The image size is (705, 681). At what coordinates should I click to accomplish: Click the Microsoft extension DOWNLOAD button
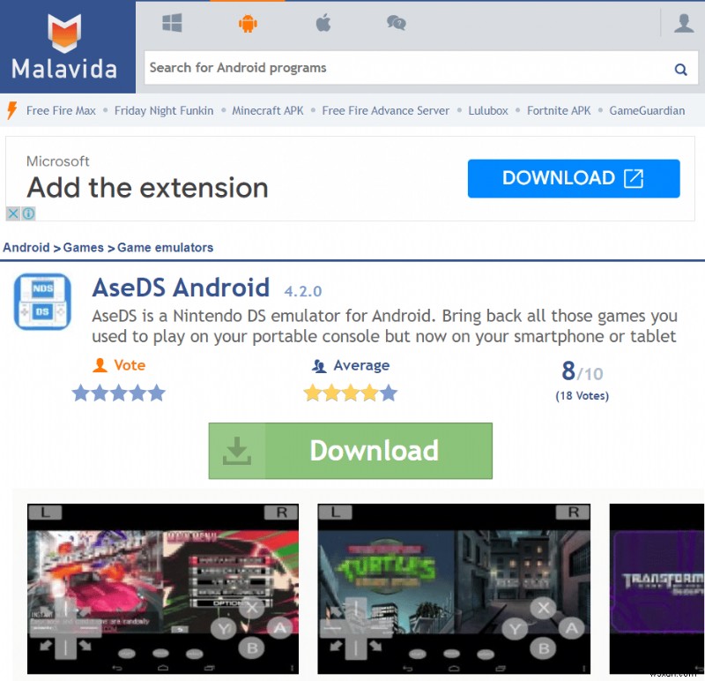point(573,178)
